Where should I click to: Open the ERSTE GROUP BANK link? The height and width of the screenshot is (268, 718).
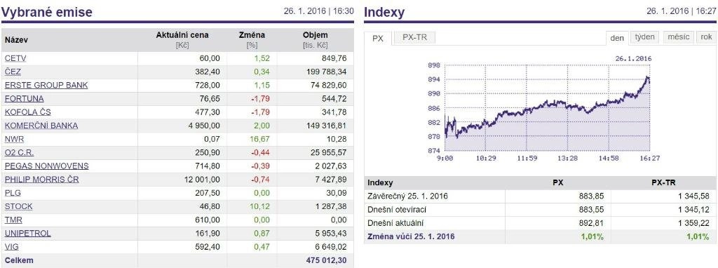click(x=46, y=85)
